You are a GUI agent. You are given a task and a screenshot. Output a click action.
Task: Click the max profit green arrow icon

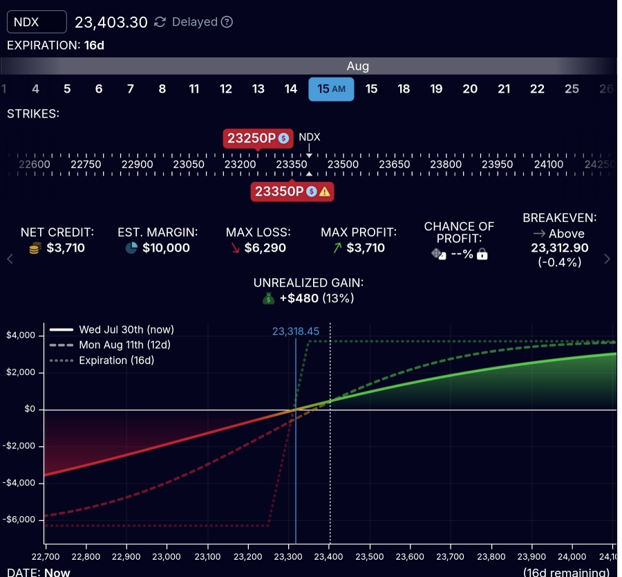click(337, 248)
